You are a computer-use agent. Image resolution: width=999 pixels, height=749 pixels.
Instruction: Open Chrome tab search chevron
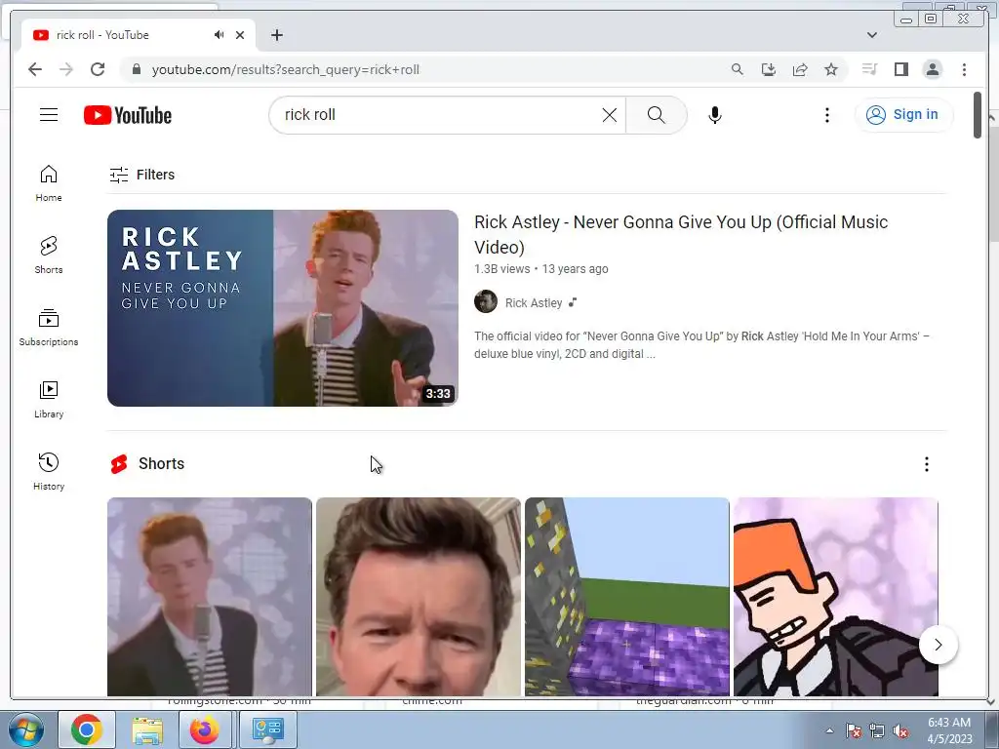pyautogui.click(x=872, y=35)
